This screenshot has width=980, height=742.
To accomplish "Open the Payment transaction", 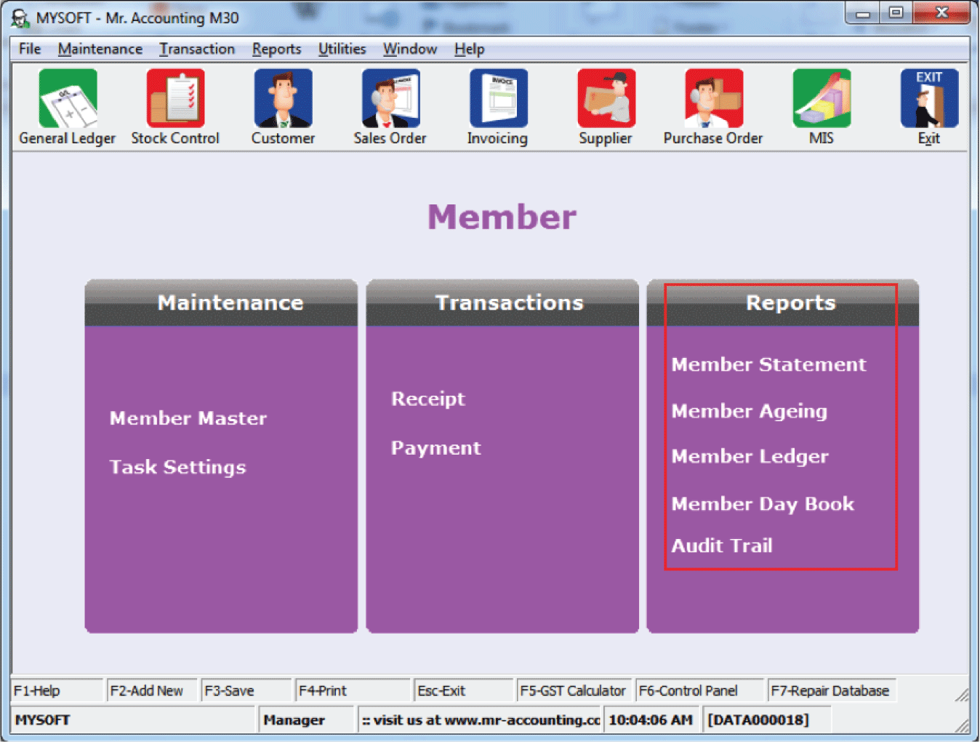I will [x=436, y=448].
